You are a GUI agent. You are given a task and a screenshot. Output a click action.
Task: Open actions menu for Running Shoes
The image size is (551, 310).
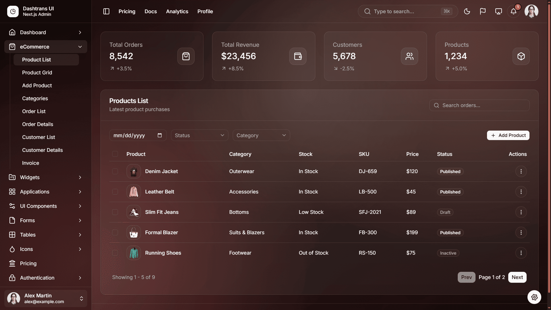(x=521, y=253)
